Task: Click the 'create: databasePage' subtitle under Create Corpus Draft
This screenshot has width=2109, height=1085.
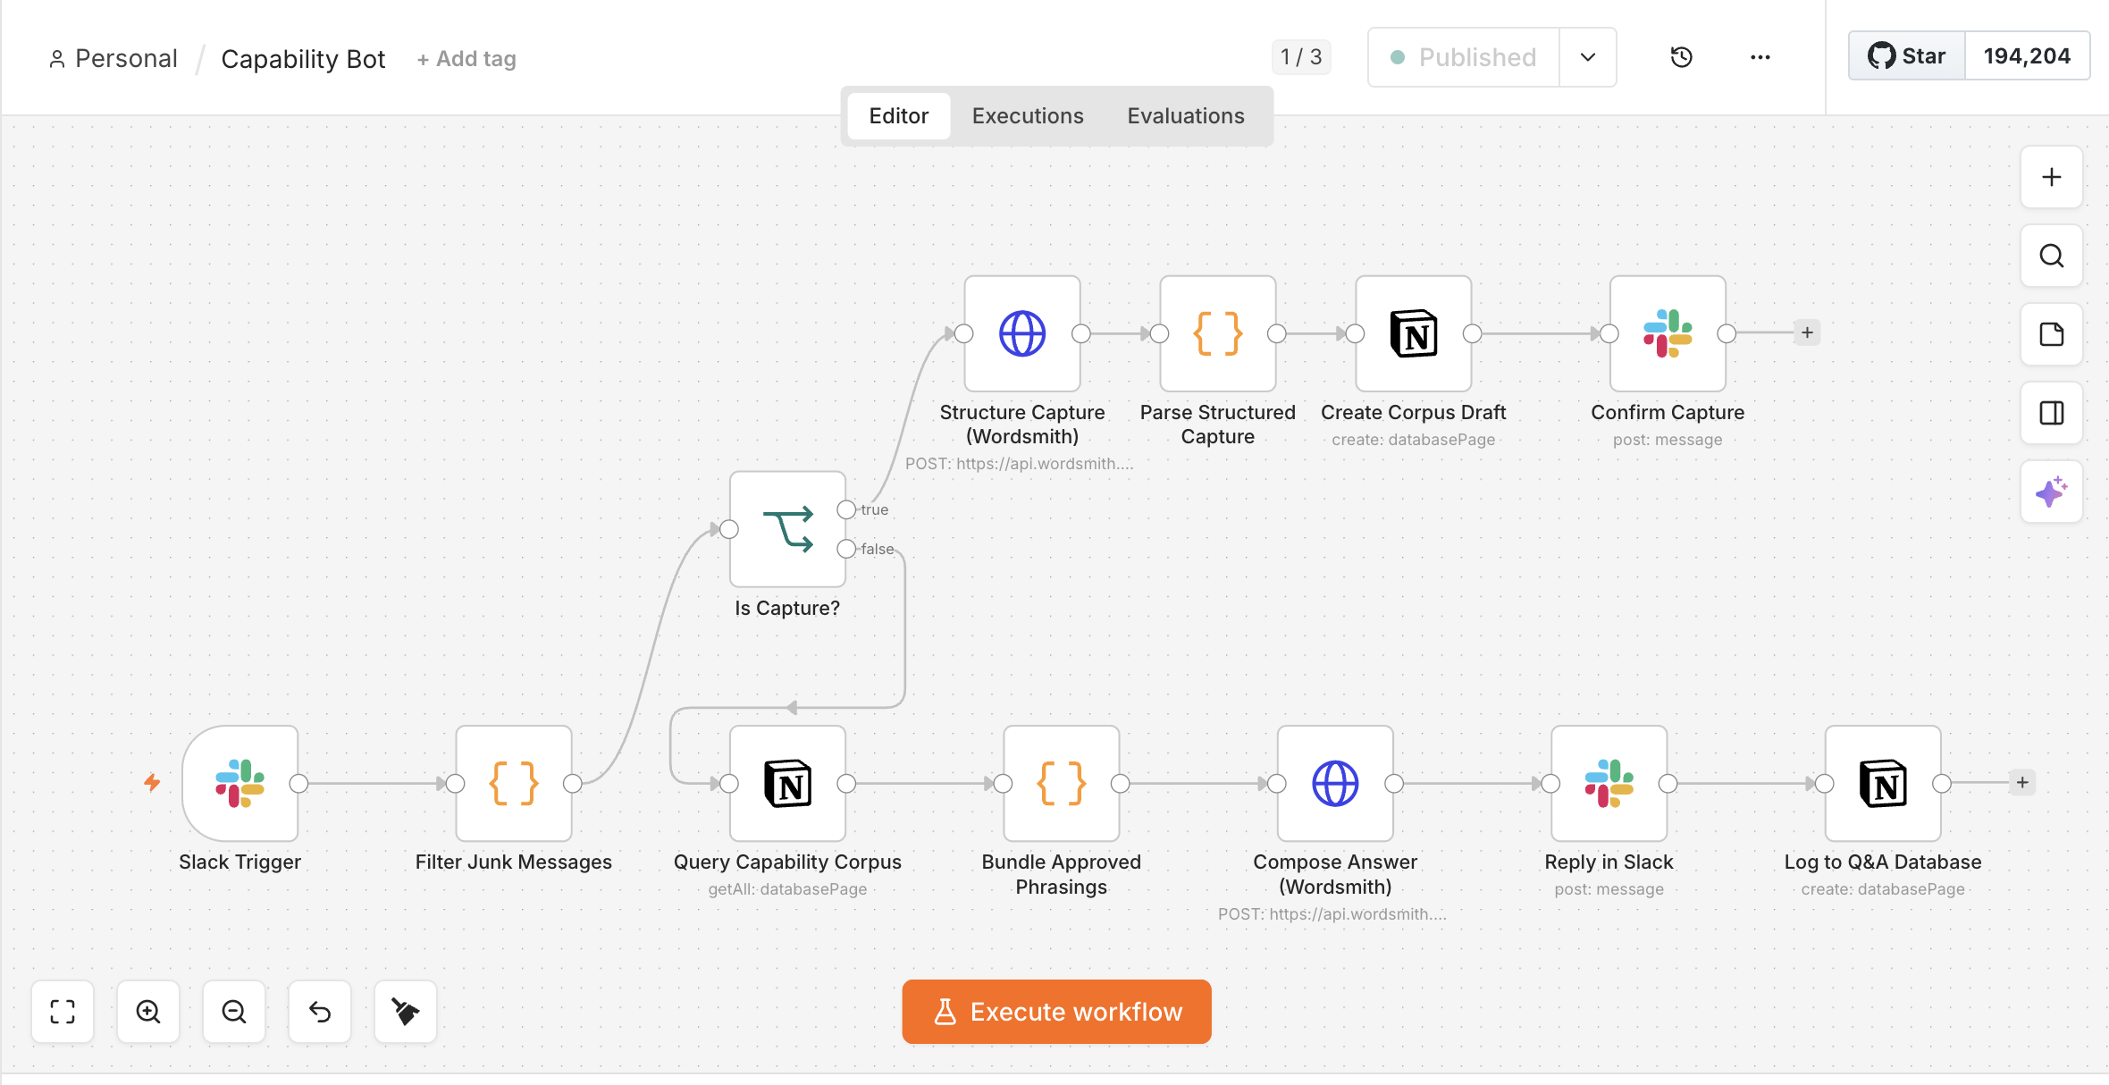Action: pos(1414,440)
